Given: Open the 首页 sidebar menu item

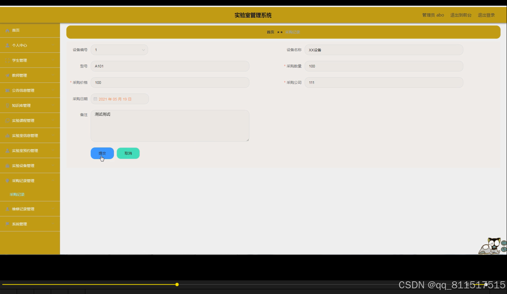Looking at the screenshot, I should 30,30.
